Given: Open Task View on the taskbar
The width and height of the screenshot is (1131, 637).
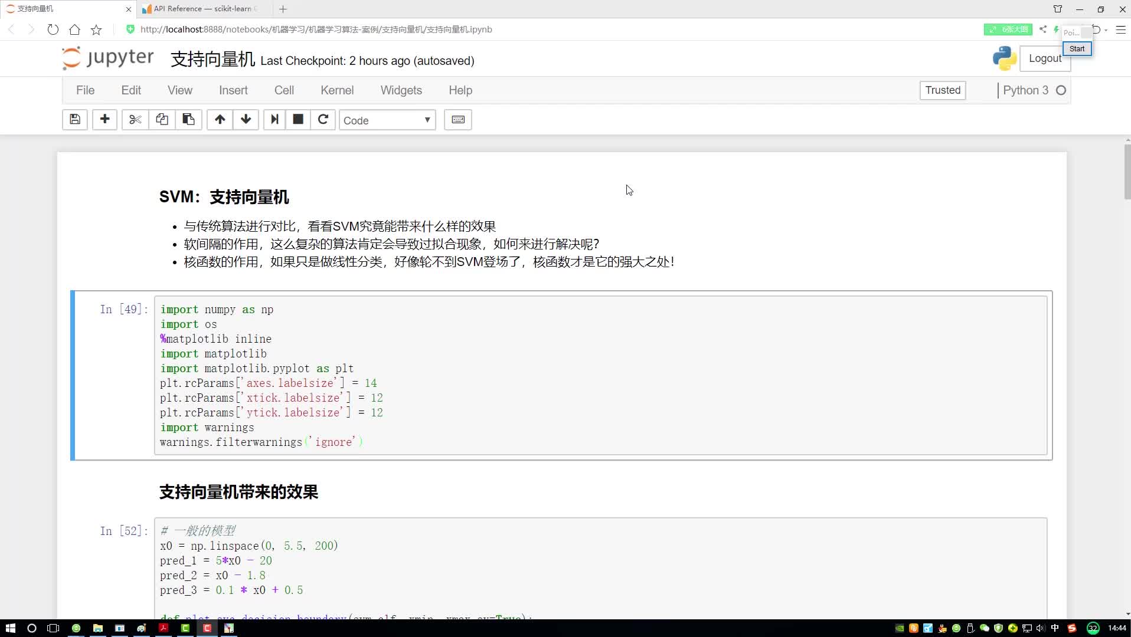Looking at the screenshot, I should point(53,628).
